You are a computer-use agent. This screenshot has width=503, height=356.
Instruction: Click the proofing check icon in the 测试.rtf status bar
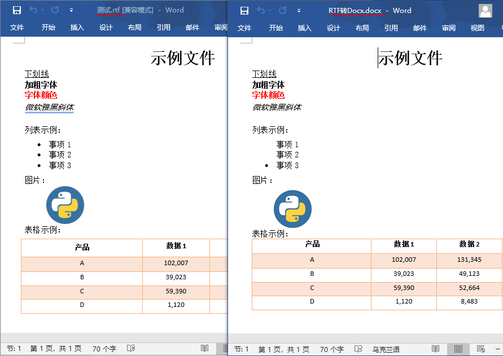(131, 349)
